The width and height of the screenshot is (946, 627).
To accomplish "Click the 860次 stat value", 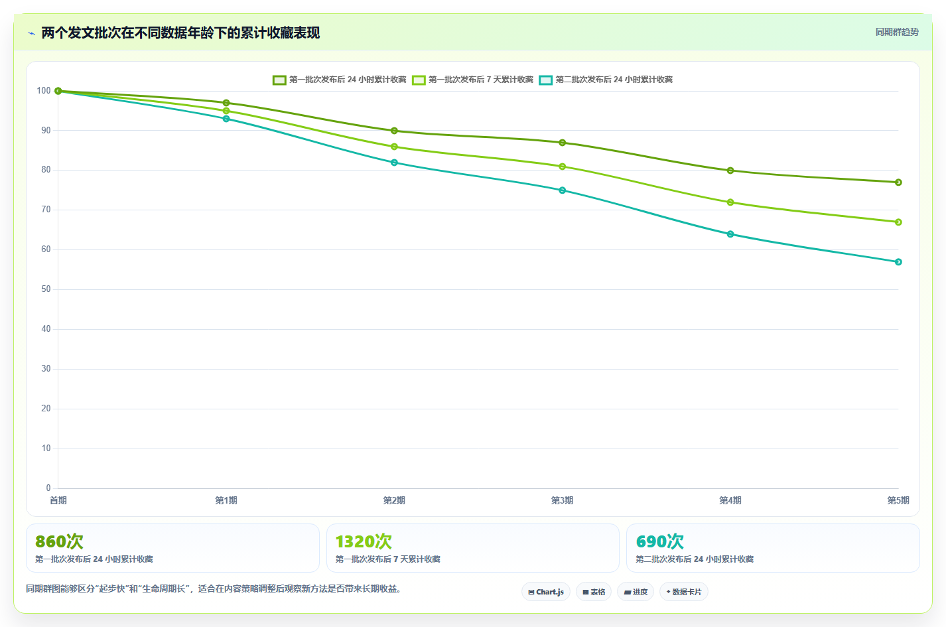I will coord(59,541).
